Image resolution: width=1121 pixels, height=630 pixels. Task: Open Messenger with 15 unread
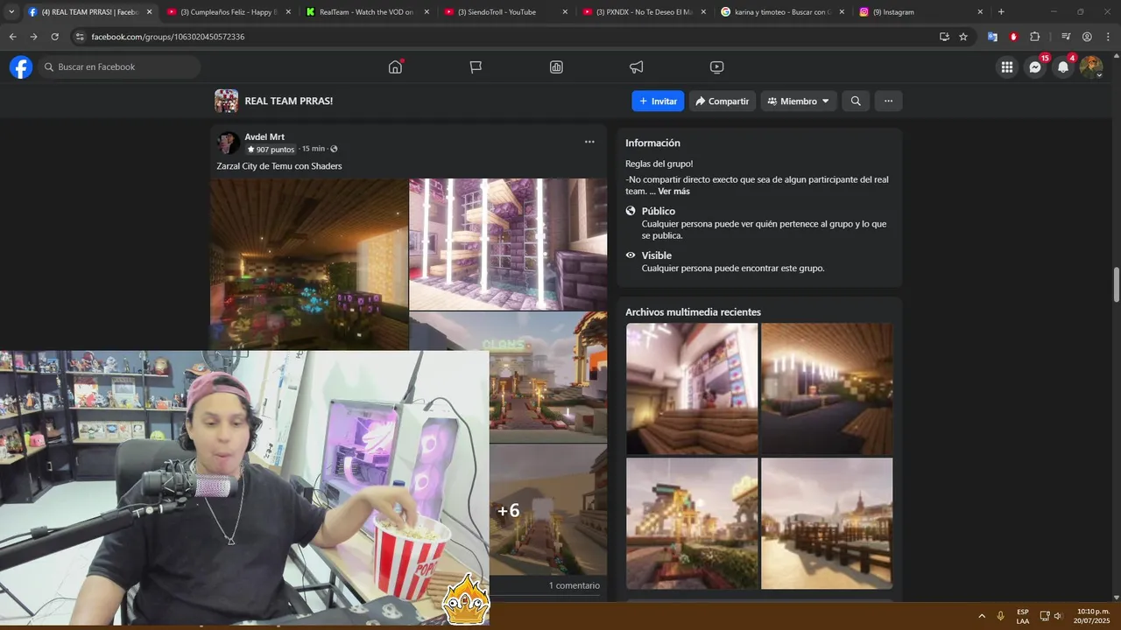click(x=1035, y=66)
